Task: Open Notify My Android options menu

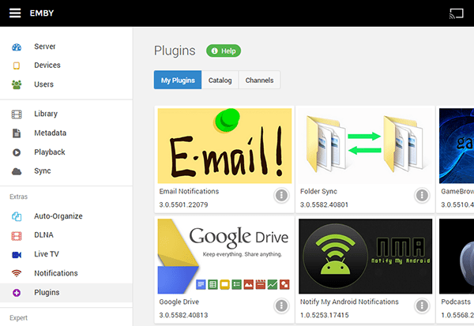Action: coord(422,305)
